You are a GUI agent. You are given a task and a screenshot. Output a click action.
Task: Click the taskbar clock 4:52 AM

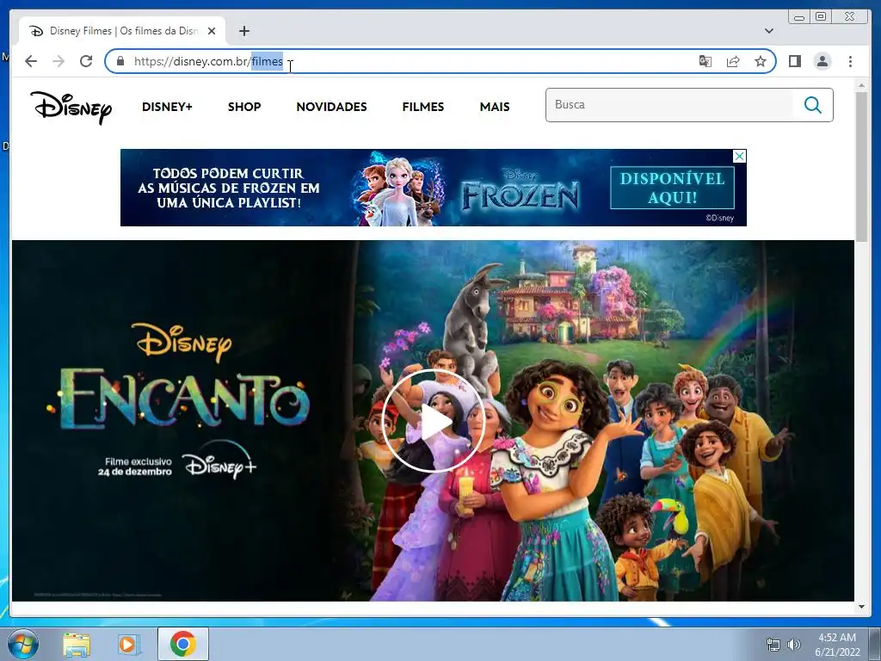pyautogui.click(x=837, y=638)
